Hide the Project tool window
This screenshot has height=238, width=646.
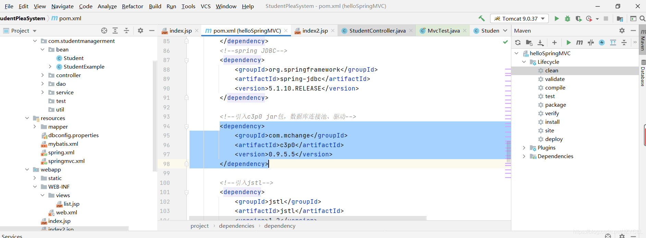pos(152,31)
